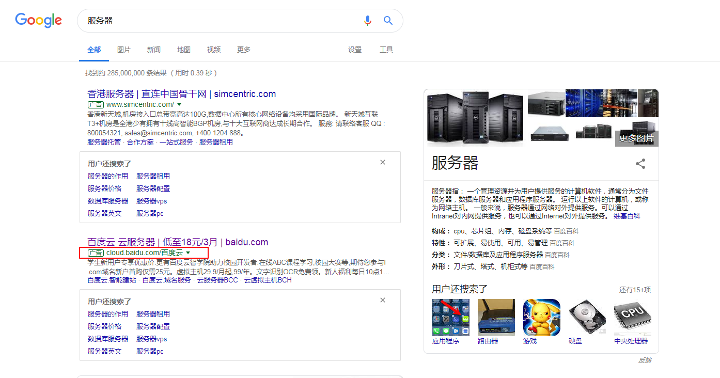
Task: Start voice search with the microphone icon
Action: click(367, 21)
